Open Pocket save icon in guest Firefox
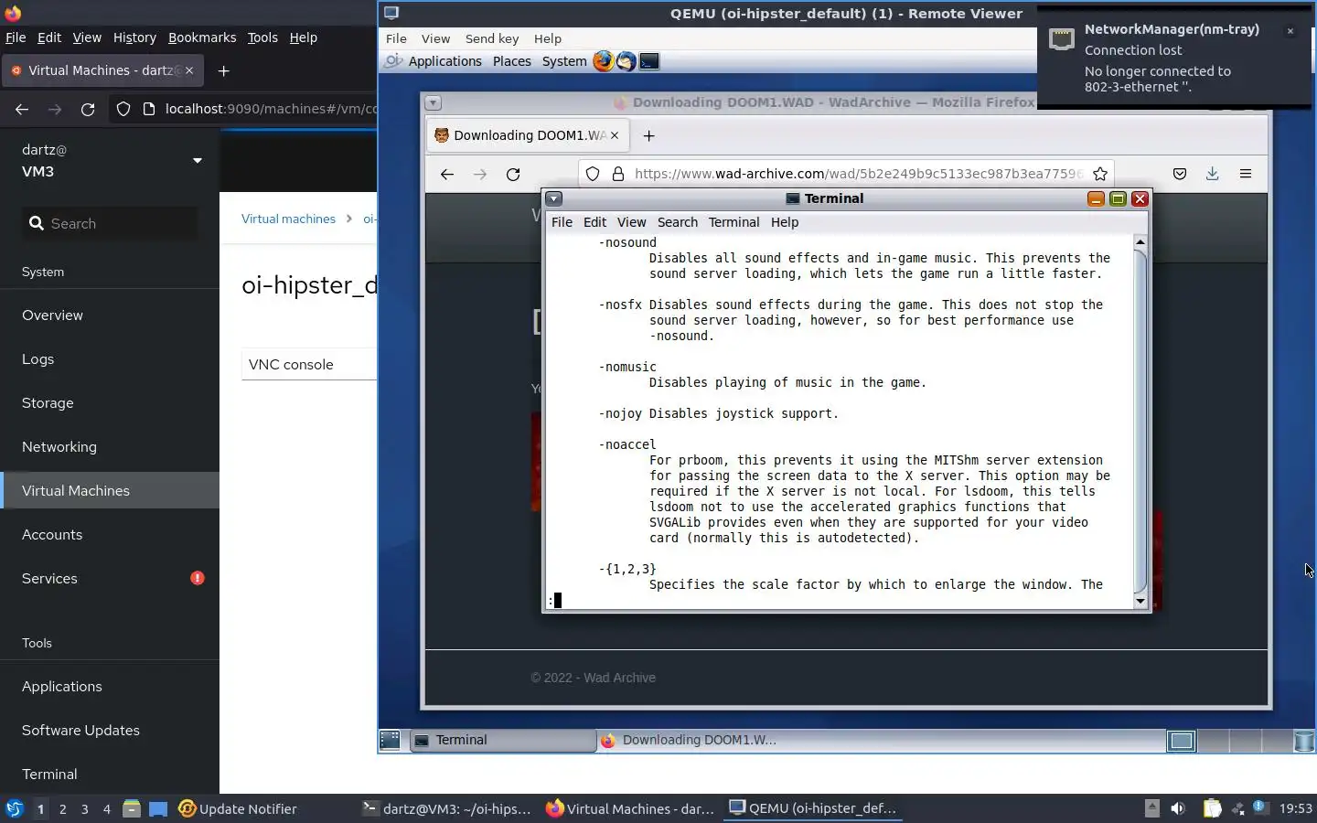1317x823 pixels. [1180, 174]
